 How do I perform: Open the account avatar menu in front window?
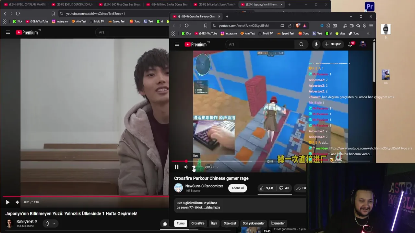363,44
